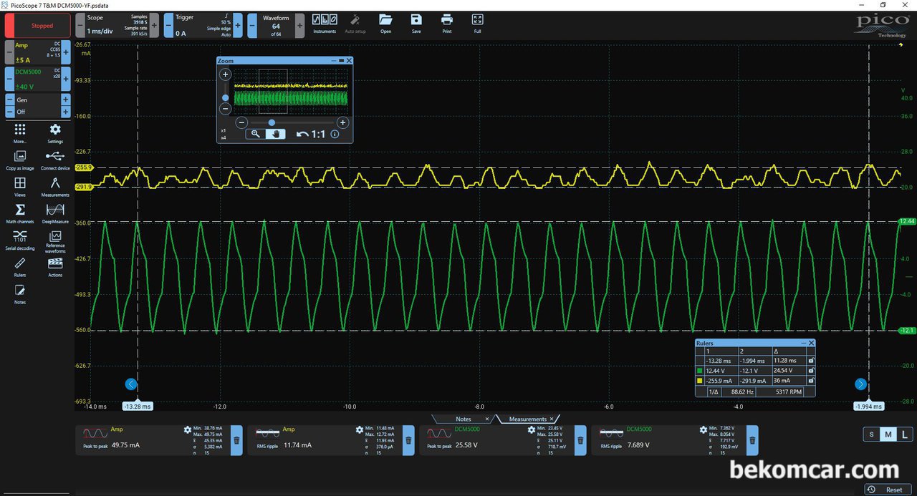Screen dimensions: 917x496
Task: Switch to the Notes tab
Action: coord(464,419)
